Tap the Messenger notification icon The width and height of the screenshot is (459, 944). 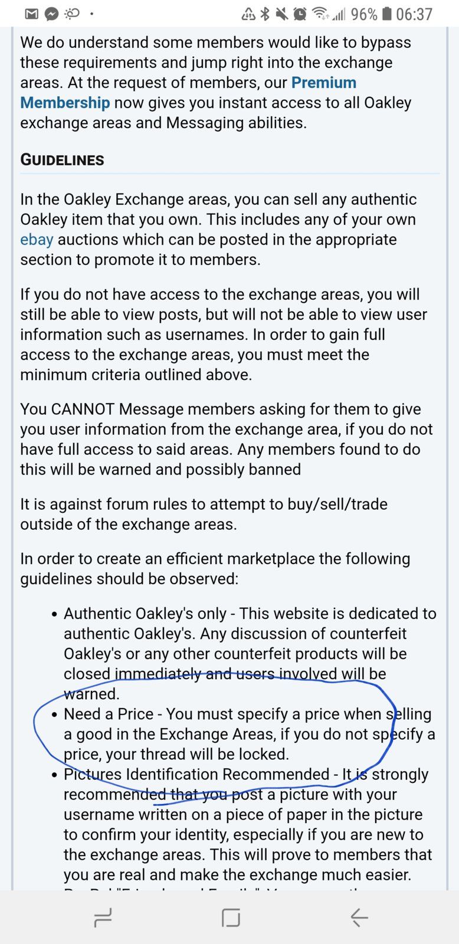52,14
